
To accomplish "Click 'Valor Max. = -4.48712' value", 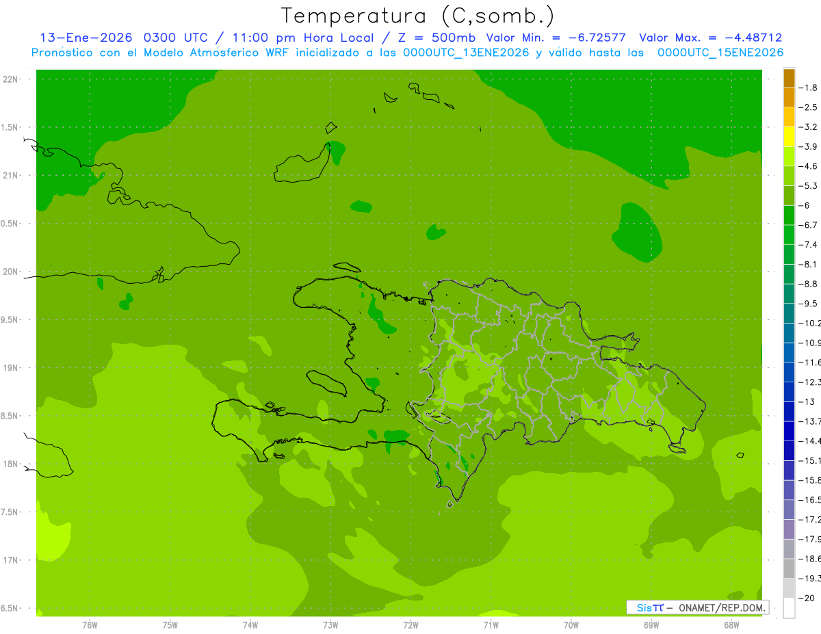I will click(711, 38).
